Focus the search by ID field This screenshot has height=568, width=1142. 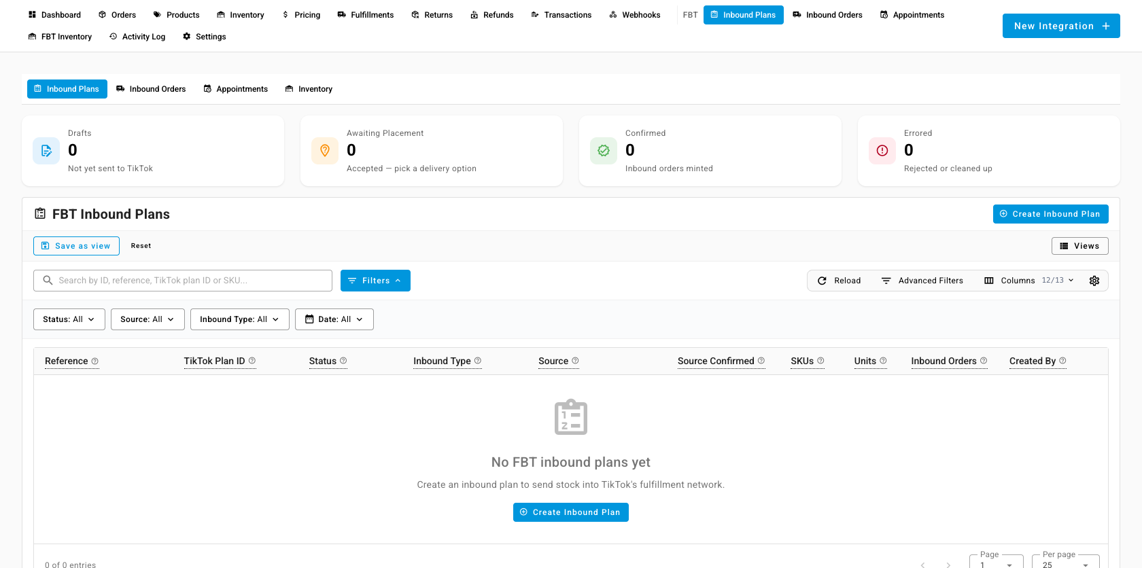(183, 281)
